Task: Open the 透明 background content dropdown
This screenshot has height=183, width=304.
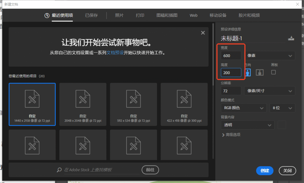Action: (x=248, y=125)
